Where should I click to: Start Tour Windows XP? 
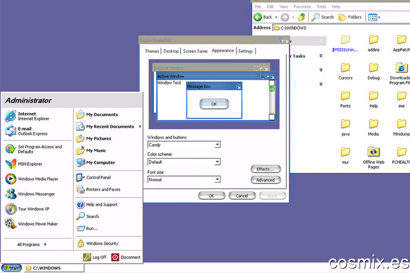pos(28,209)
